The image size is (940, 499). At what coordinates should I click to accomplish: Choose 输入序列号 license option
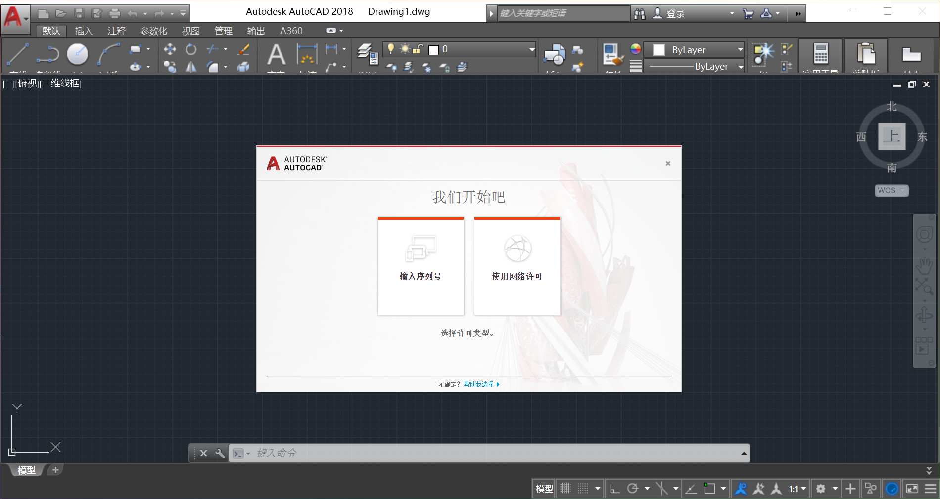tap(421, 267)
